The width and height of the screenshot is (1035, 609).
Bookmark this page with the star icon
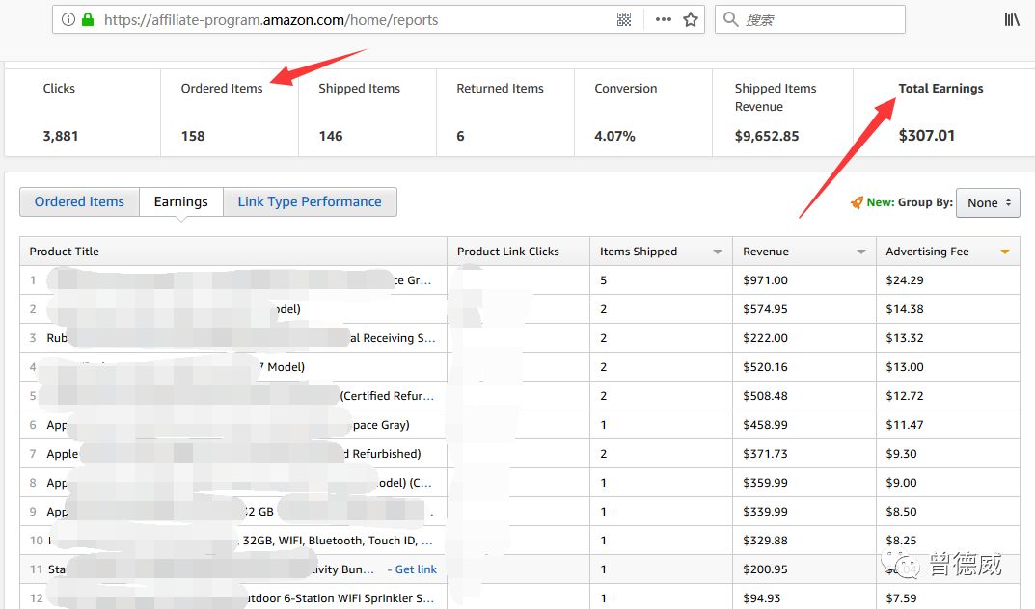pyautogui.click(x=691, y=20)
